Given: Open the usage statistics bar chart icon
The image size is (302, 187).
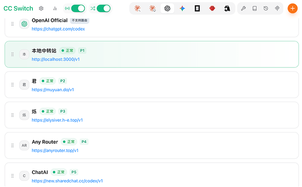Looking at the screenshot, I should pyautogui.click(x=55, y=8).
